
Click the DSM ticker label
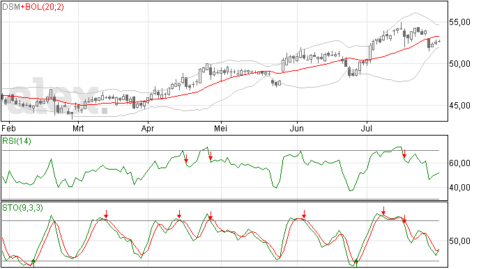11,7
